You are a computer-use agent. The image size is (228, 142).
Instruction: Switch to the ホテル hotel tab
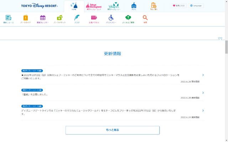click(134, 6)
